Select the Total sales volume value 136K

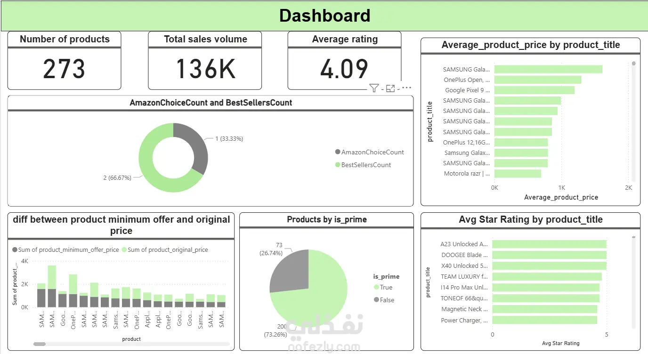click(206, 69)
